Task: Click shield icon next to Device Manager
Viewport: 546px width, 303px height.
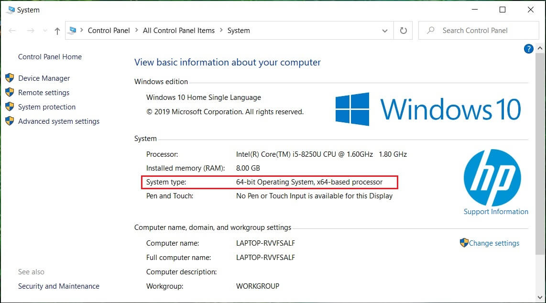Action: (x=10, y=78)
